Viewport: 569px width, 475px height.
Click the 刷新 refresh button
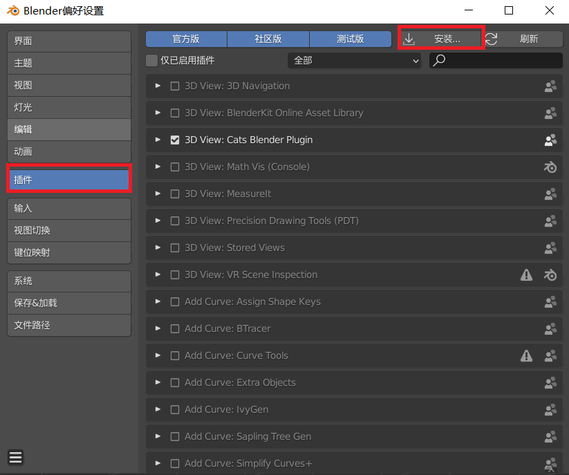(523, 39)
